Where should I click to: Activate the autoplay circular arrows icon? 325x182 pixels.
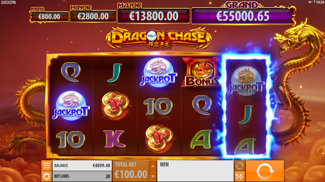(240, 166)
